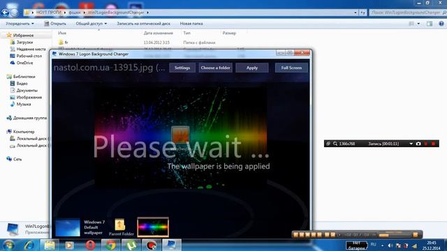Launch Internet Explorer from taskbar
447x251 pixels.
pyautogui.click(x=29, y=245)
